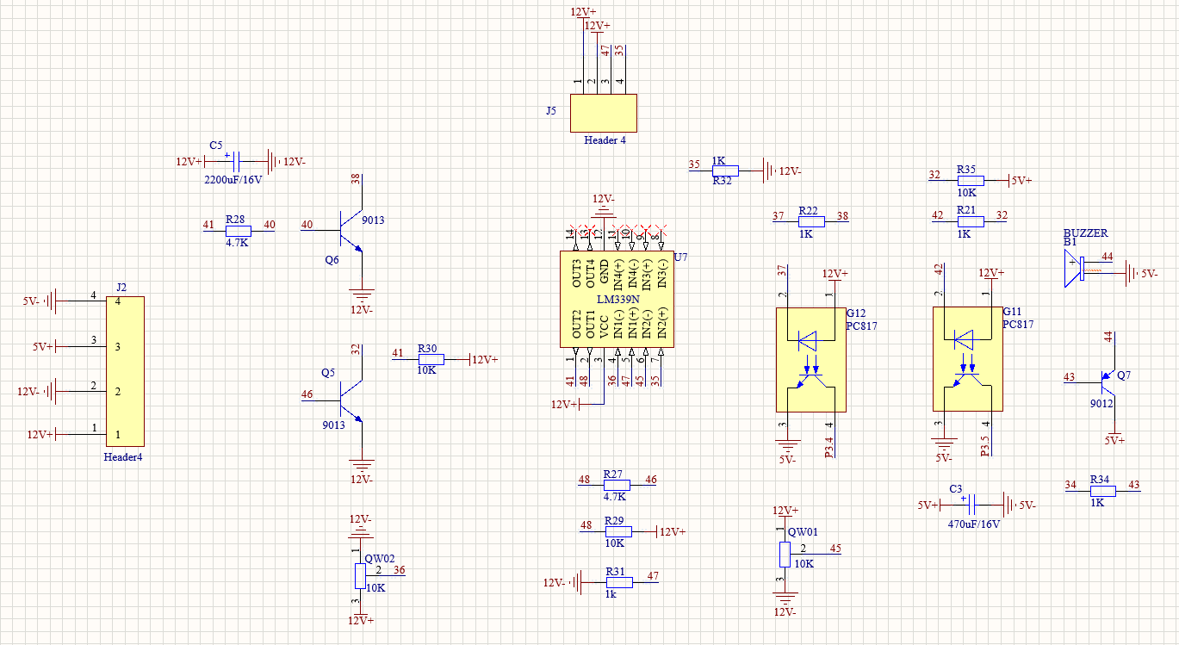Click the G11 designator label
This screenshot has height=645, width=1179.
[x=1012, y=311]
